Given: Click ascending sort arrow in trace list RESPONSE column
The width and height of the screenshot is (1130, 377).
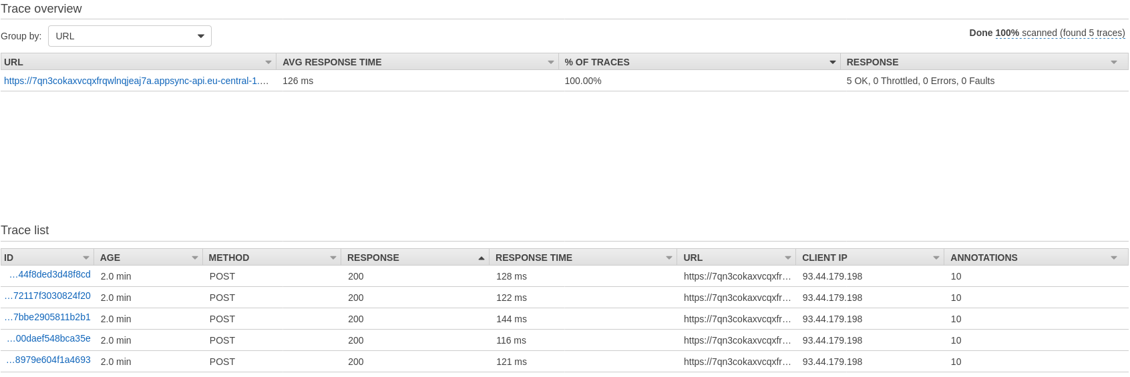Looking at the screenshot, I should coord(482,258).
